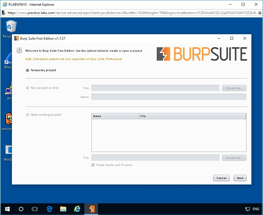
Task: Click the Name column header
Action: pyautogui.click(x=115, y=116)
